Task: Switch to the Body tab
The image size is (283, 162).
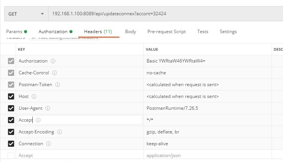Action: pos(130,32)
